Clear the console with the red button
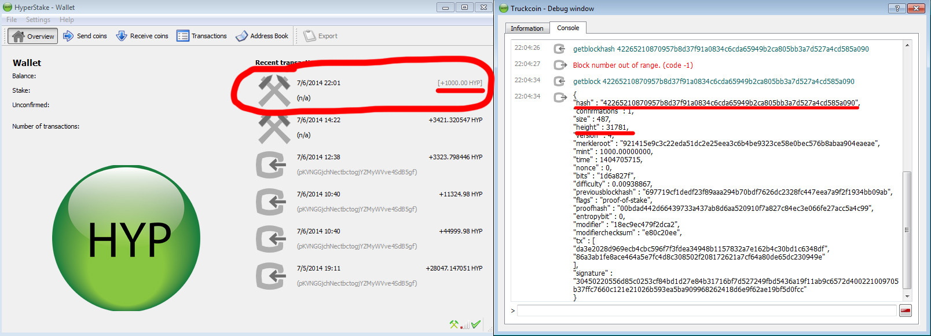Viewport: 931px width, 336px height. coord(906,311)
